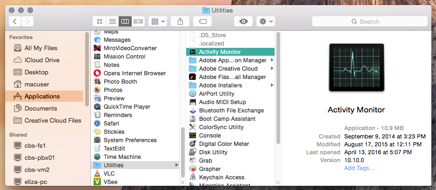Switch to list view in toolbar
The width and height of the screenshot is (436, 190).
pos(112,21)
